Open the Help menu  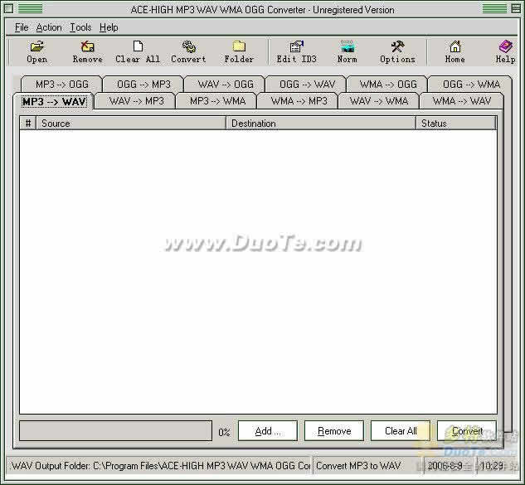(x=109, y=27)
